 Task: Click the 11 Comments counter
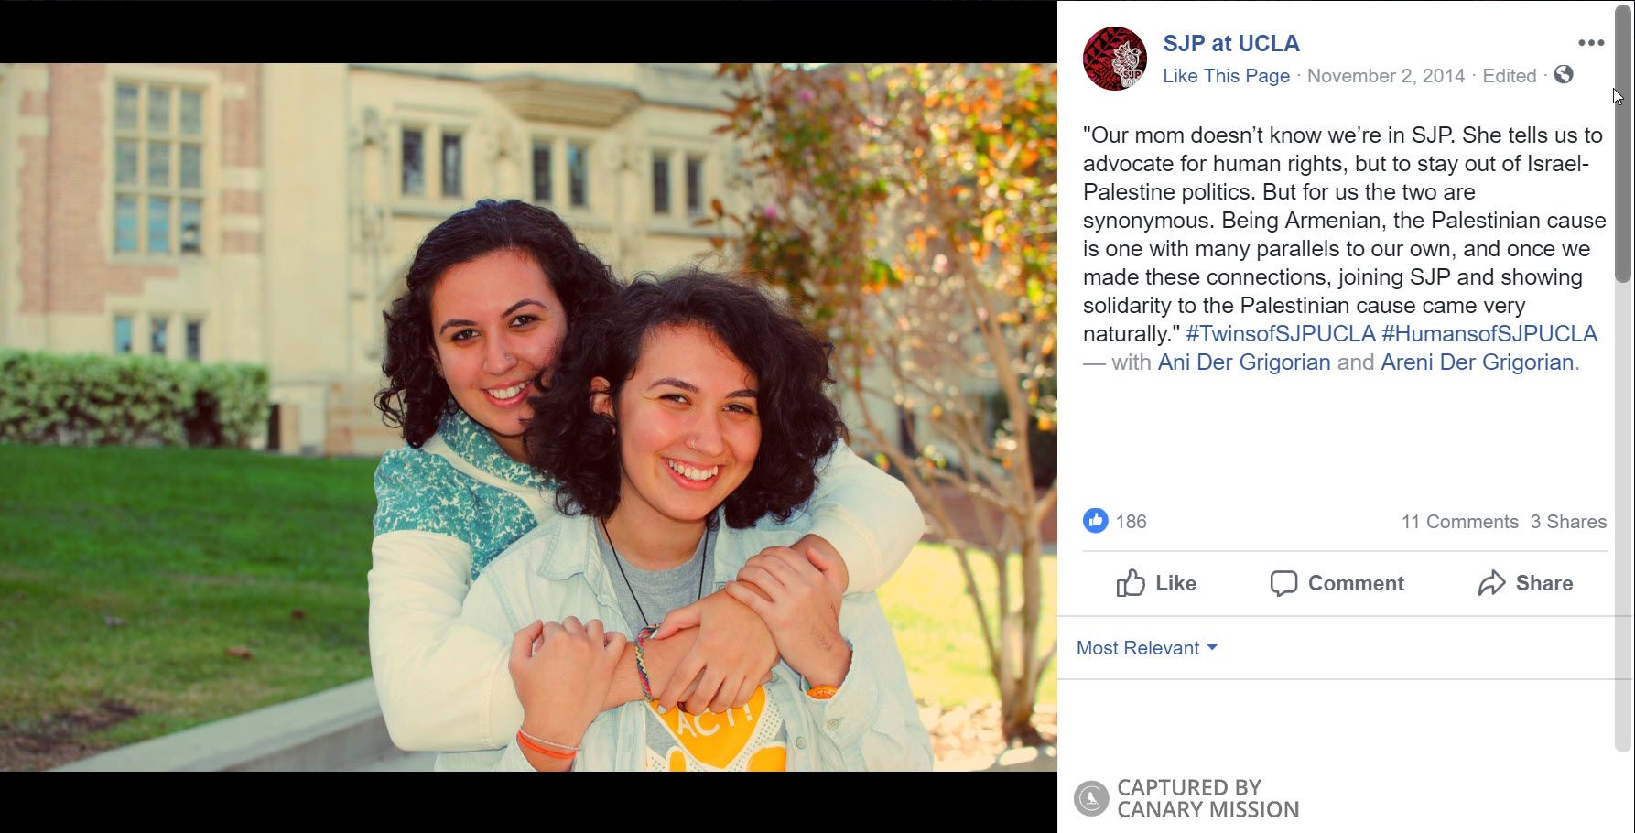pos(1459,522)
